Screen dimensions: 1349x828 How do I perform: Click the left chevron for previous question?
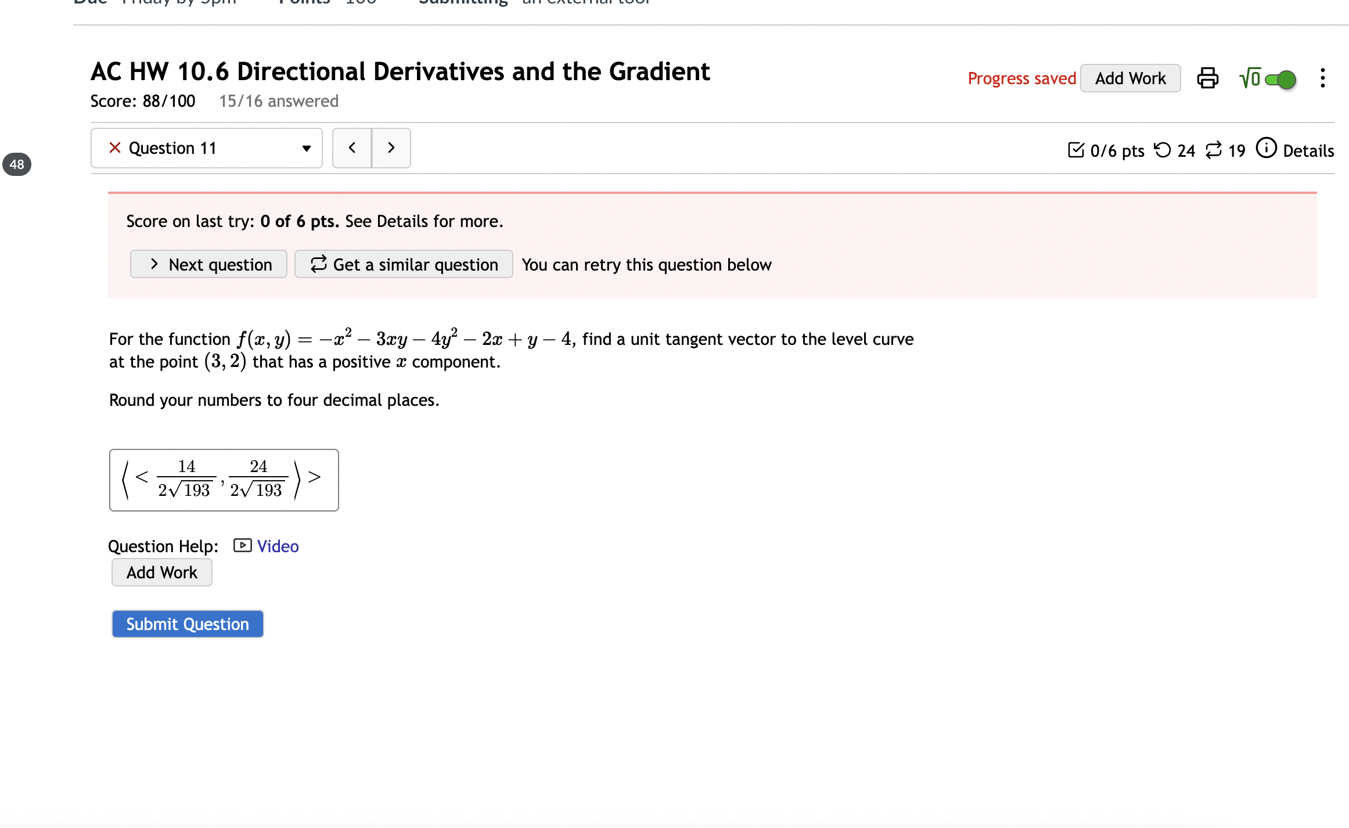[x=352, y=147]
